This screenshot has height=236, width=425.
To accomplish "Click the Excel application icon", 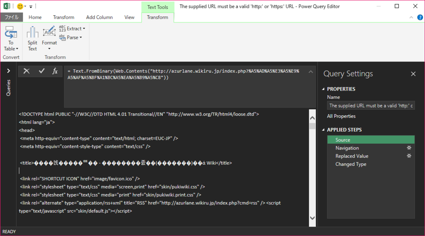I will (x=7, y=6).
